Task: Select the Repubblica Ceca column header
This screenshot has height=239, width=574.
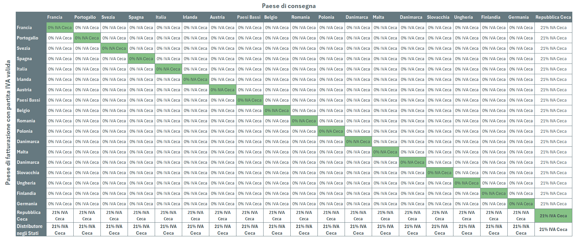Action: pos(553,17)
